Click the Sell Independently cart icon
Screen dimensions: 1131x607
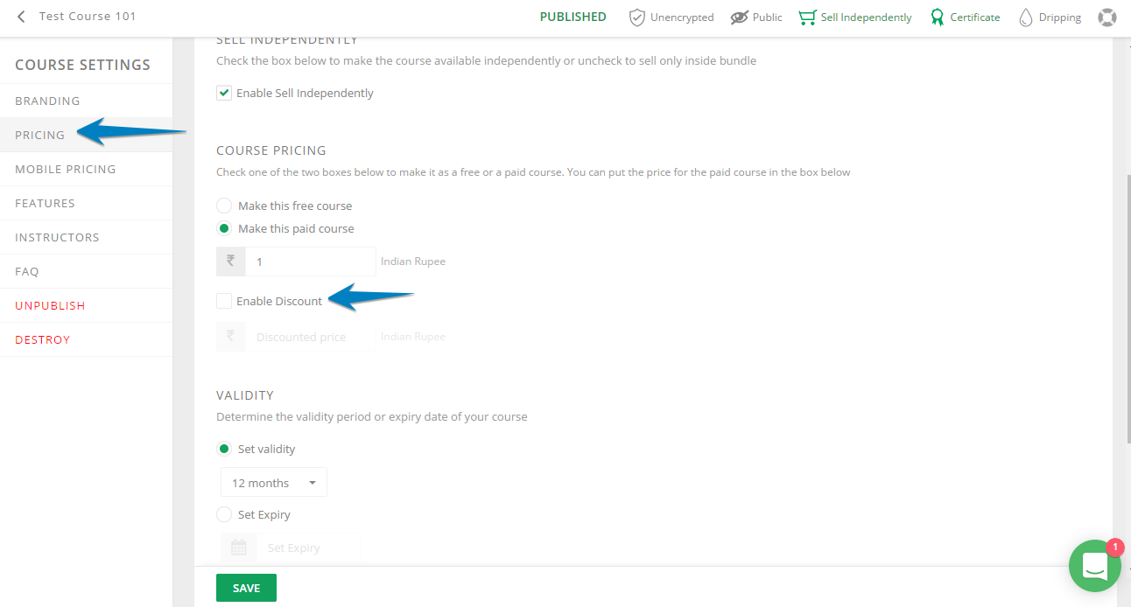click(x=807, y=17)
